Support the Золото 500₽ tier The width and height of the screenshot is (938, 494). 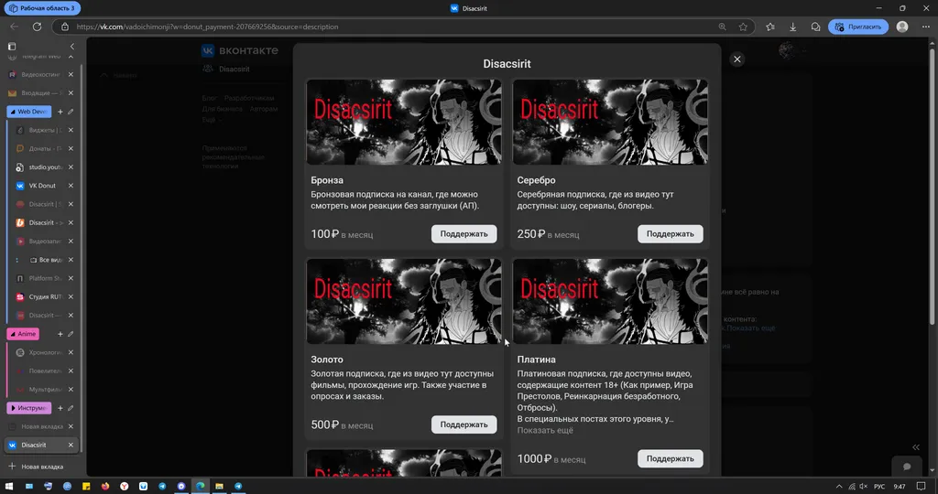[464, 424]
